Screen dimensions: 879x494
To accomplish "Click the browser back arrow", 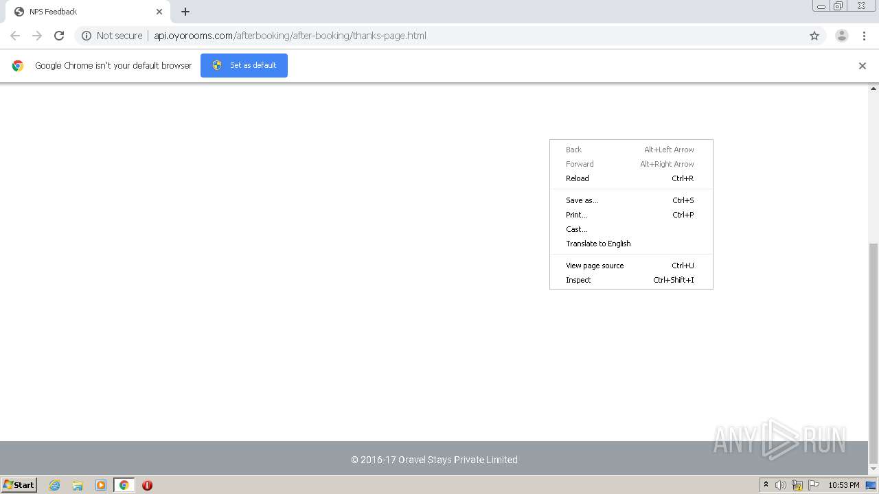I will 15,36.
